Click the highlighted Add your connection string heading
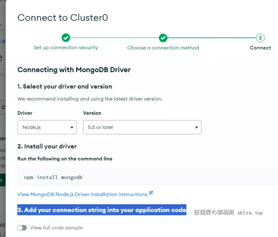The image size is (278, 237). coord(102,210)
